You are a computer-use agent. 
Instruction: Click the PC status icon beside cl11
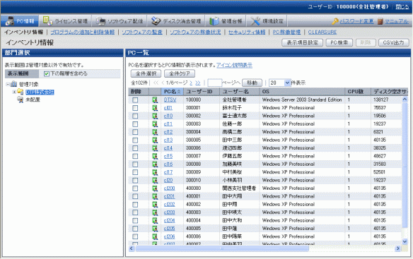point(155,124)
